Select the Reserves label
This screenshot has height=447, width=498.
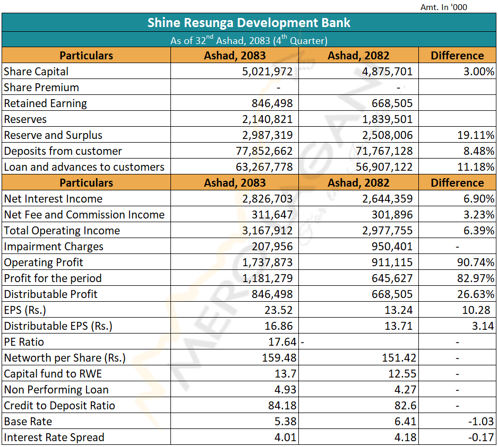[25, 119]
